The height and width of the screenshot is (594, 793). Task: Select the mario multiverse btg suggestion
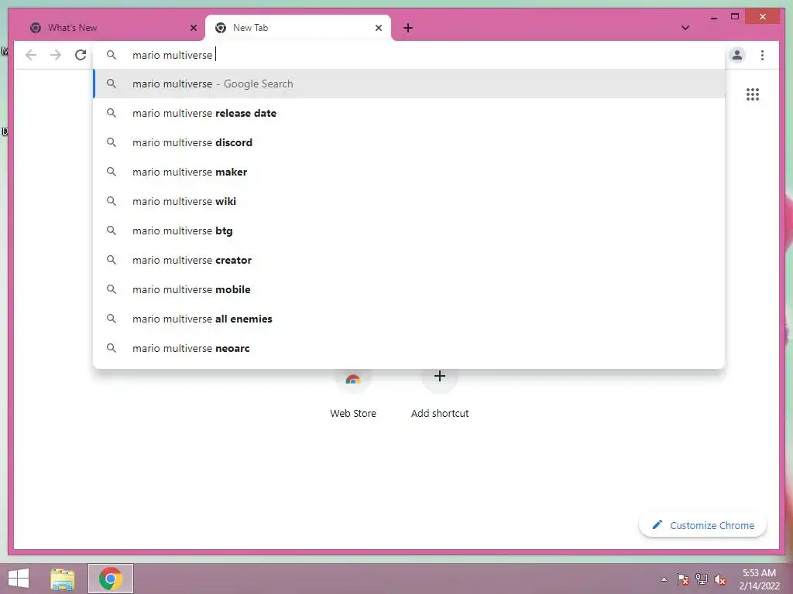pyautogui.click(x=409, y=230)
